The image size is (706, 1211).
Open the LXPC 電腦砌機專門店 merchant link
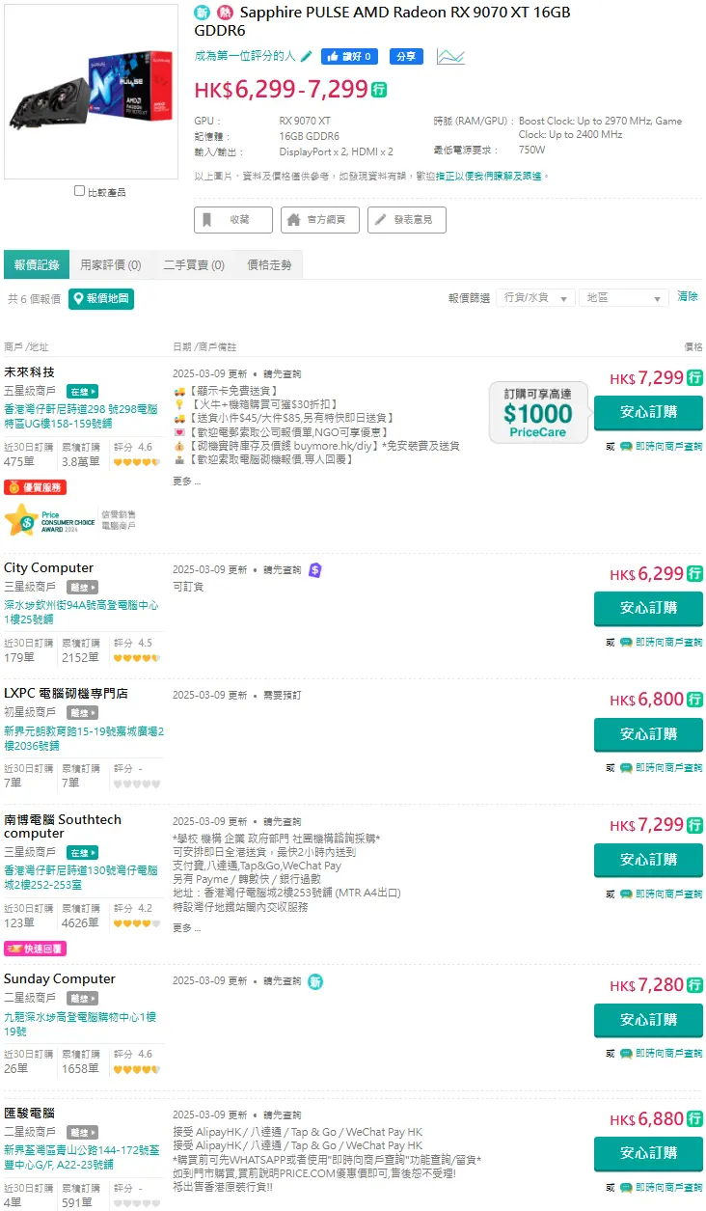tap(66, 693)
